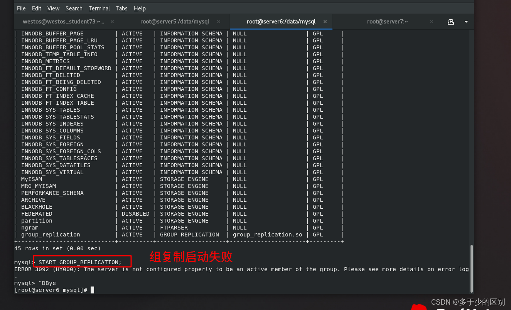Click the FTPARSER type cell

(x=174, y=228)
